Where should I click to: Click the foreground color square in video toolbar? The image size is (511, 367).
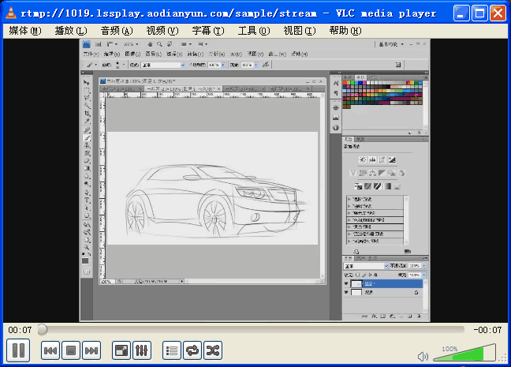[85, 260]
